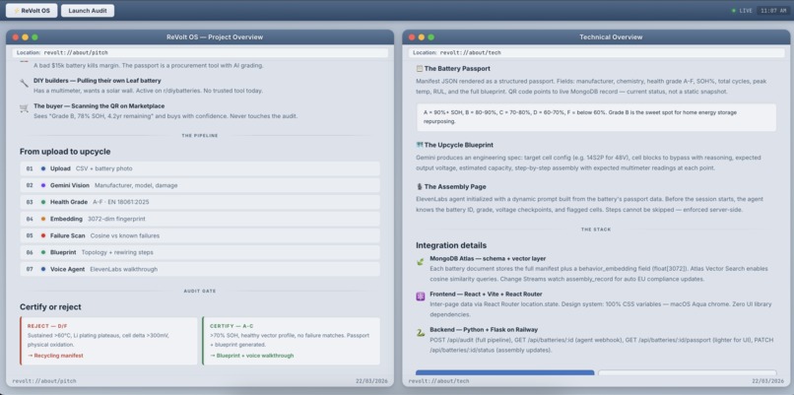
Task: Select pipeline step 01 Upload
Action: [x=200, y=168]
